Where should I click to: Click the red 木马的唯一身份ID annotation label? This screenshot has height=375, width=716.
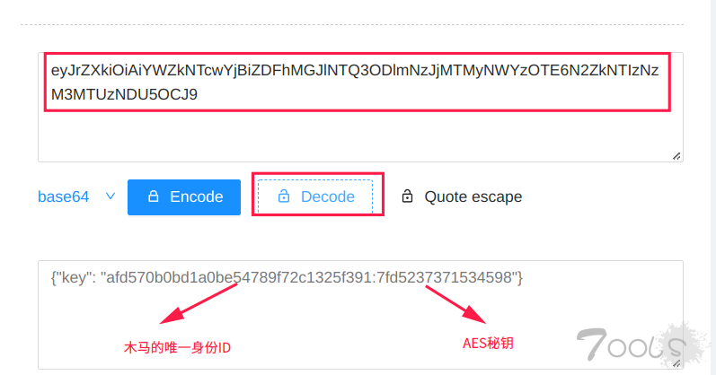coord(177,347)
